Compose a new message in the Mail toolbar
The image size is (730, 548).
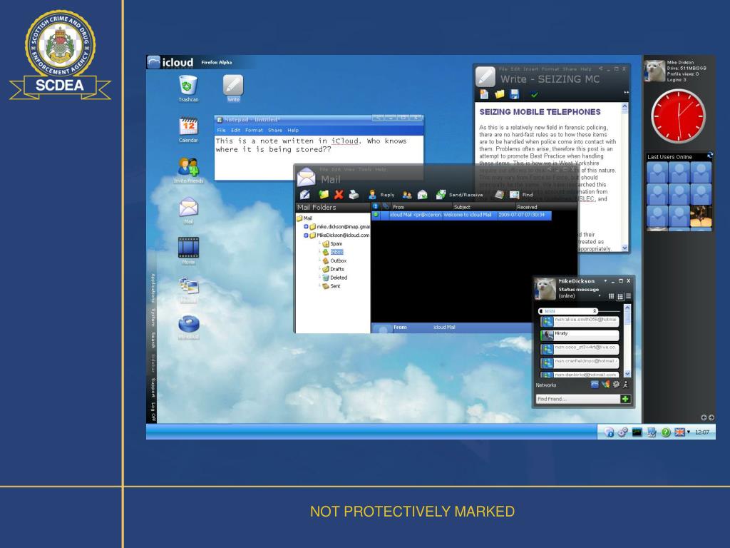(305, 194)
